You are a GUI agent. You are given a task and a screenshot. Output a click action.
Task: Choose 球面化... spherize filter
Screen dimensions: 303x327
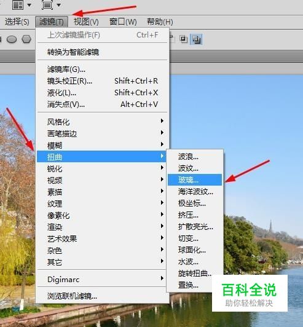[195, 250]
